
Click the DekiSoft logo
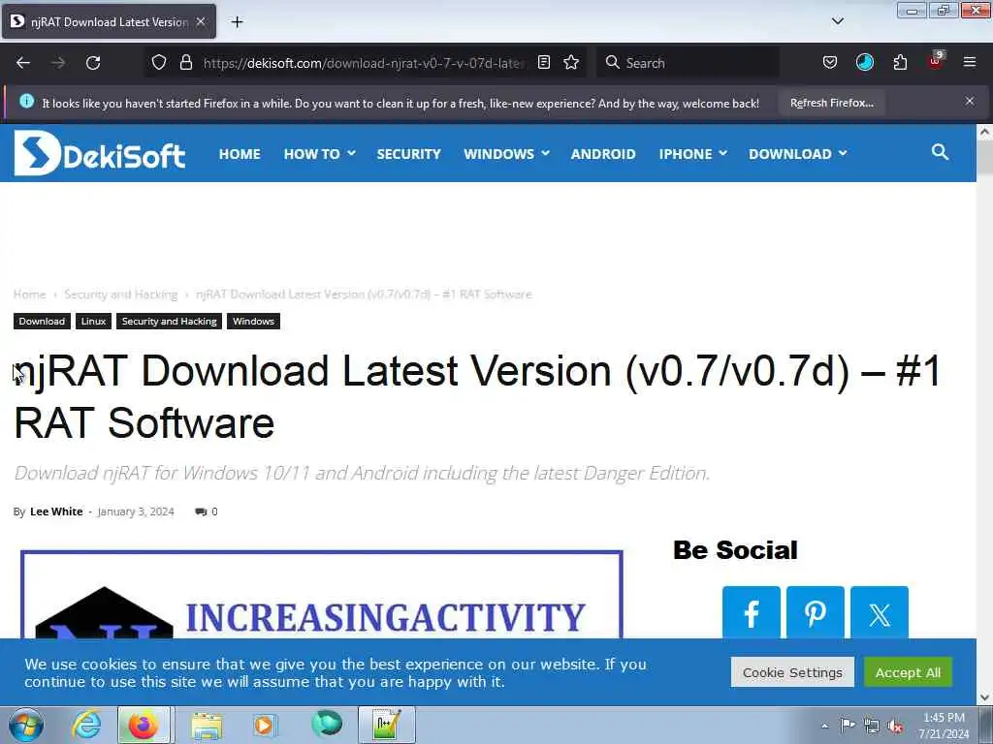tap(100, 153)
